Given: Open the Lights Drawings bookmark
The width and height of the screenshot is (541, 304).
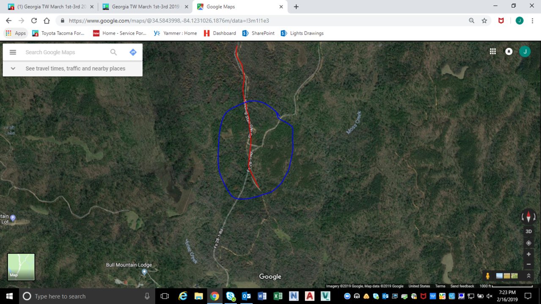Looking at the screenshot, I should click(x=302, y=33).
